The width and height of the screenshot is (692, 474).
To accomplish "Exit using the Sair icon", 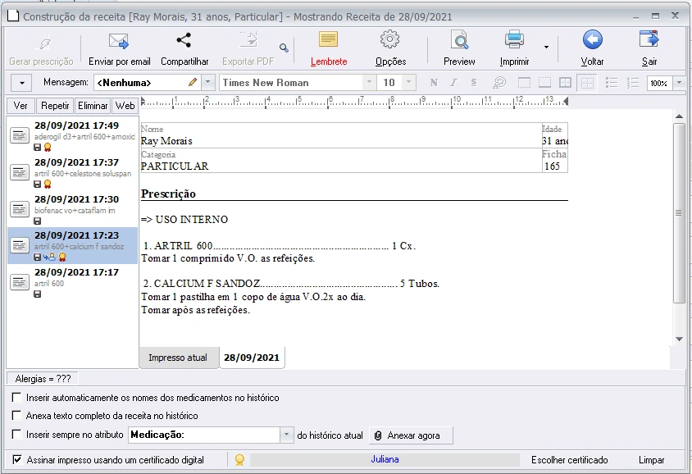I will click(x=649, y=39).
